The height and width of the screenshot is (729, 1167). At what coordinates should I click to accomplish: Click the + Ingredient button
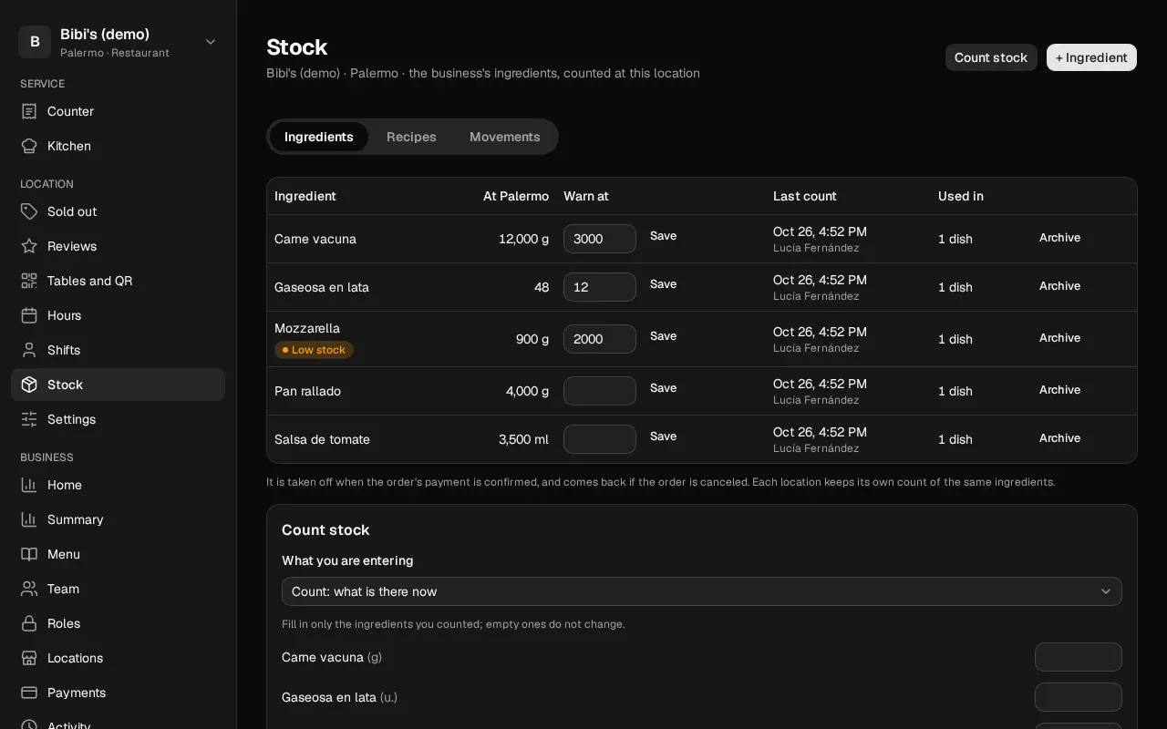1091,57
